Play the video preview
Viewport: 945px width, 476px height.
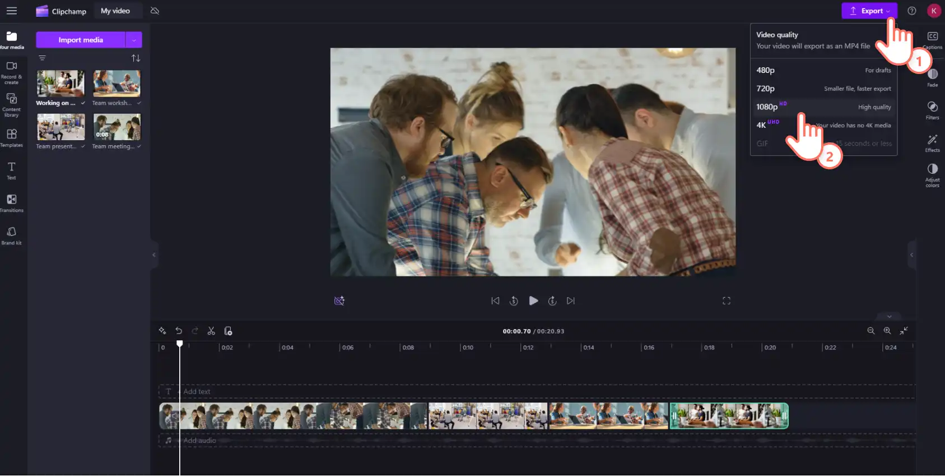coord(533,301)
